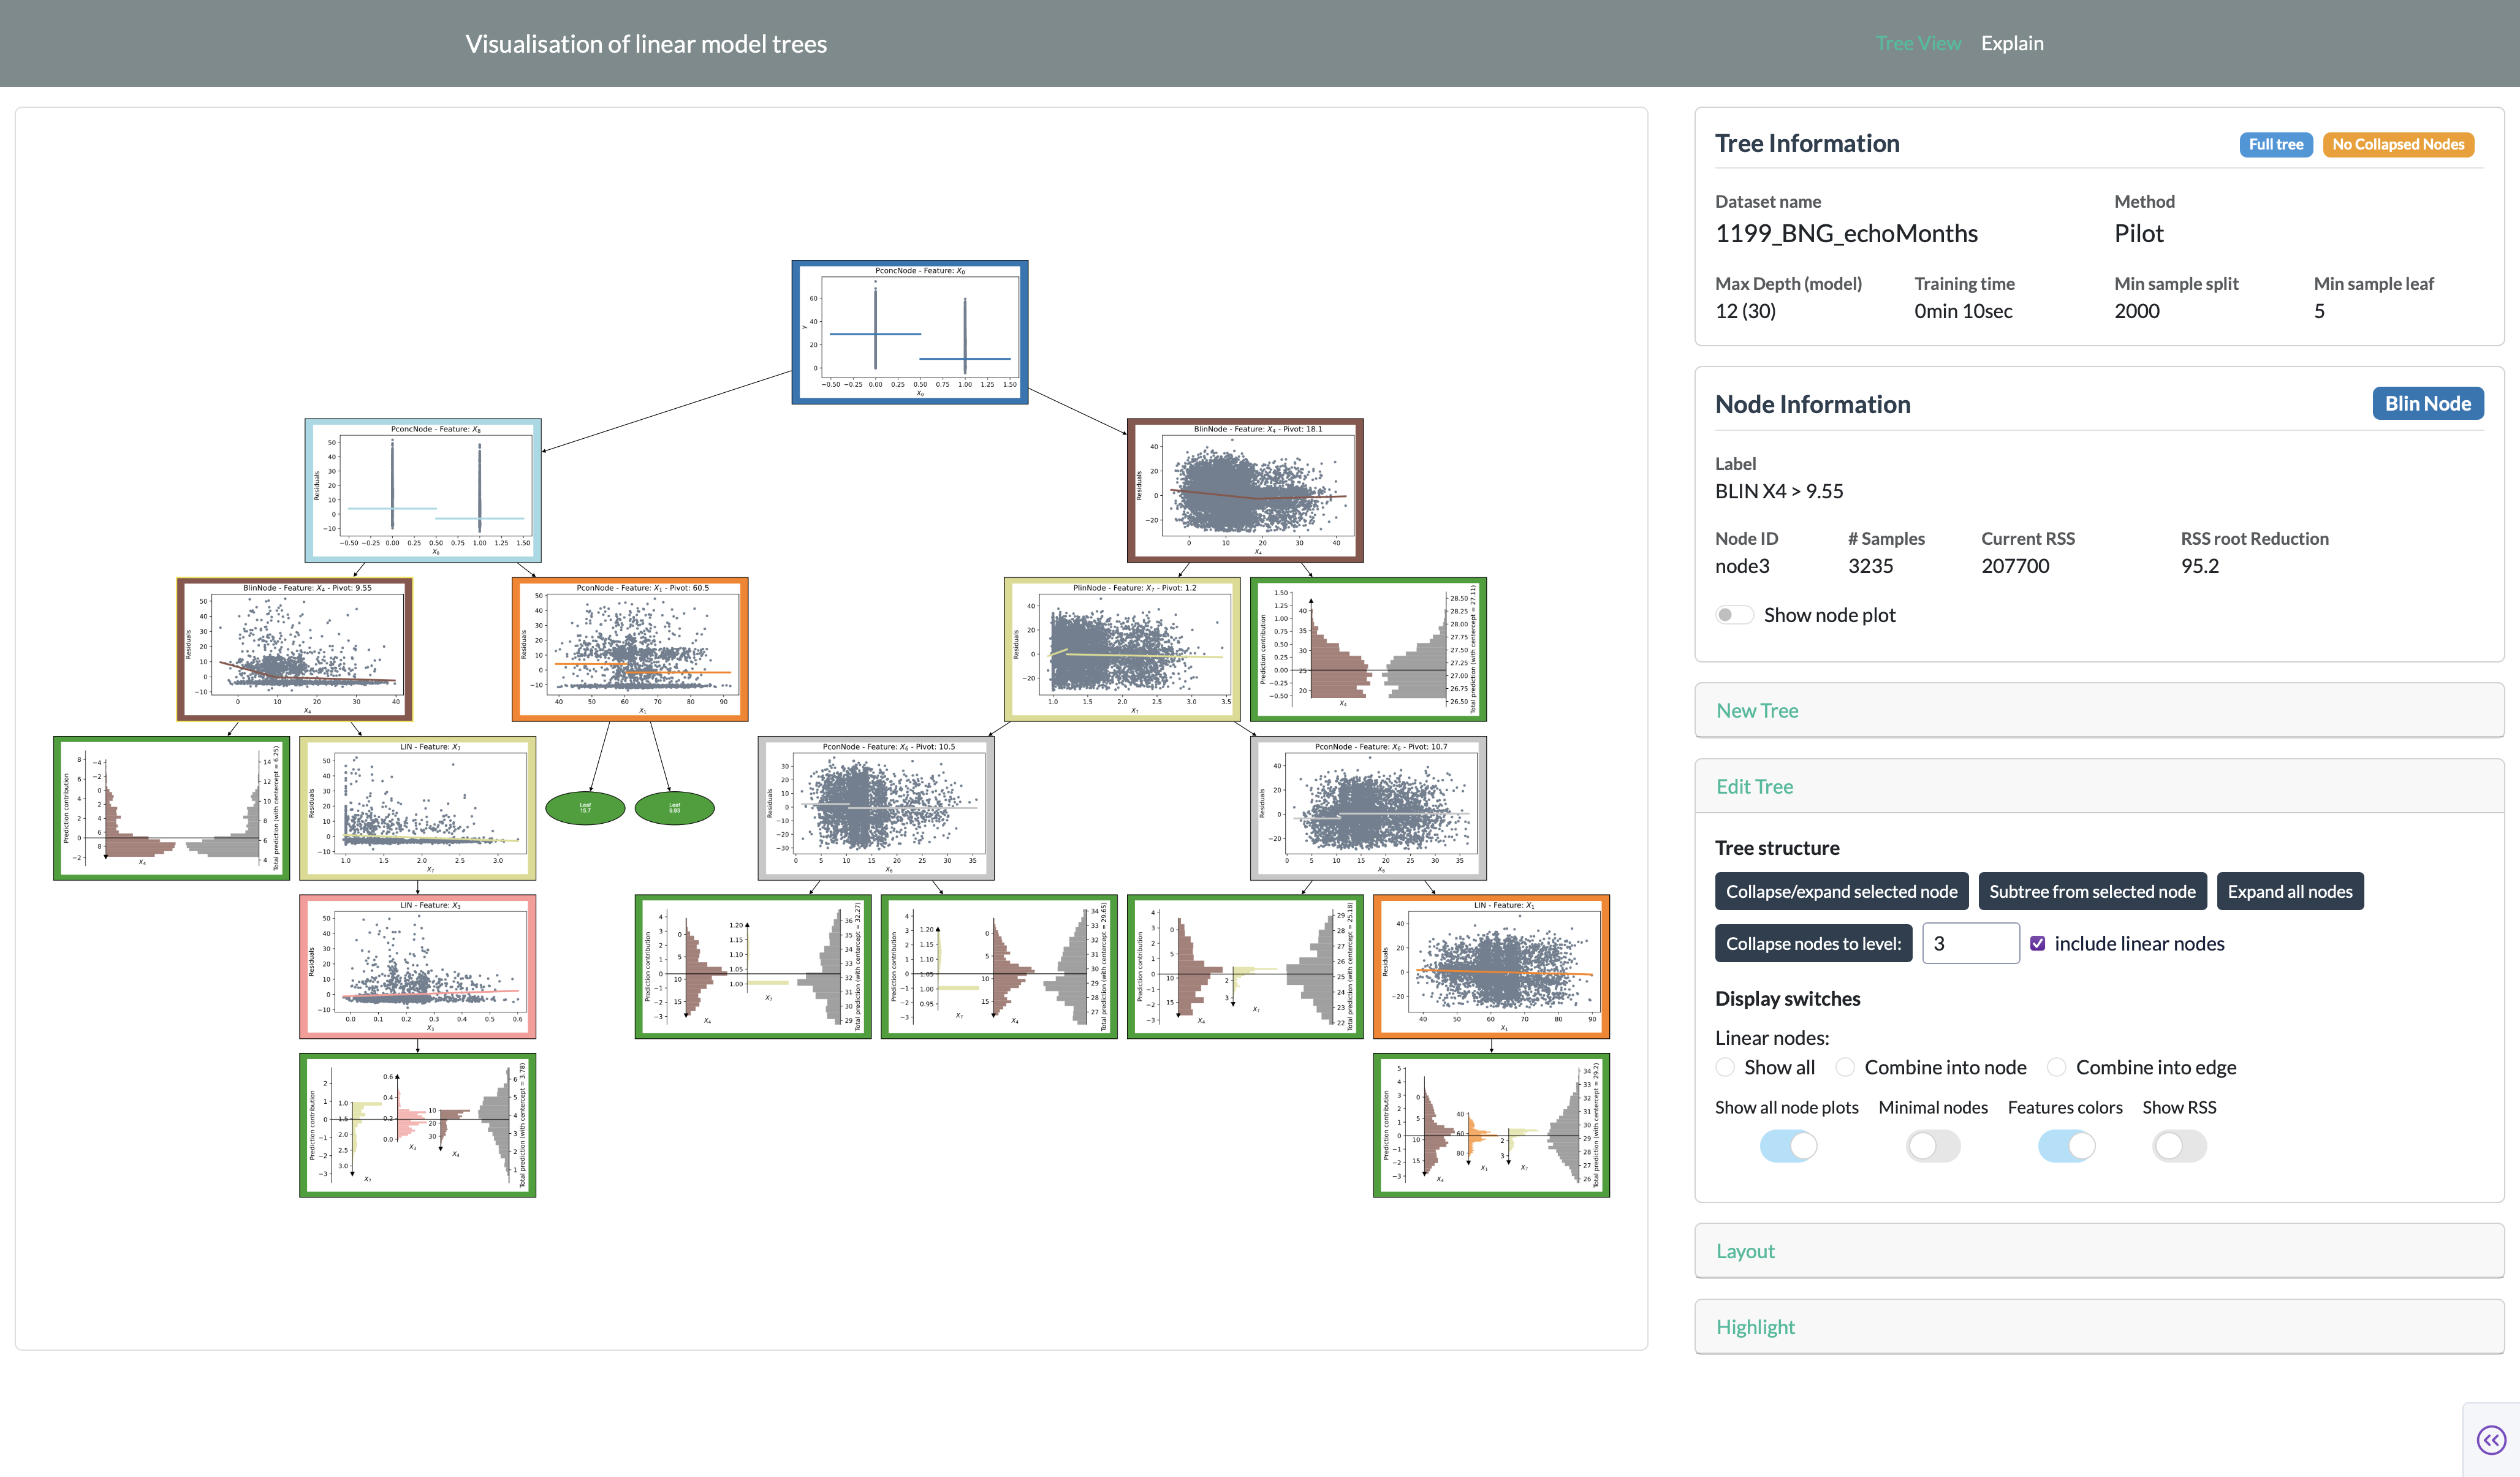Click the Blin Node badge
Viewport: 2520px width, 1477px height.
coord(2427,403)
